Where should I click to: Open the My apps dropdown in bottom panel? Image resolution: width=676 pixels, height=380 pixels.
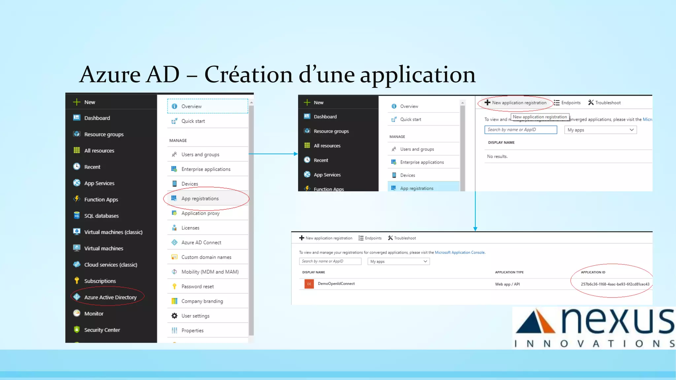pyautogui.click(x=399, y=261)
